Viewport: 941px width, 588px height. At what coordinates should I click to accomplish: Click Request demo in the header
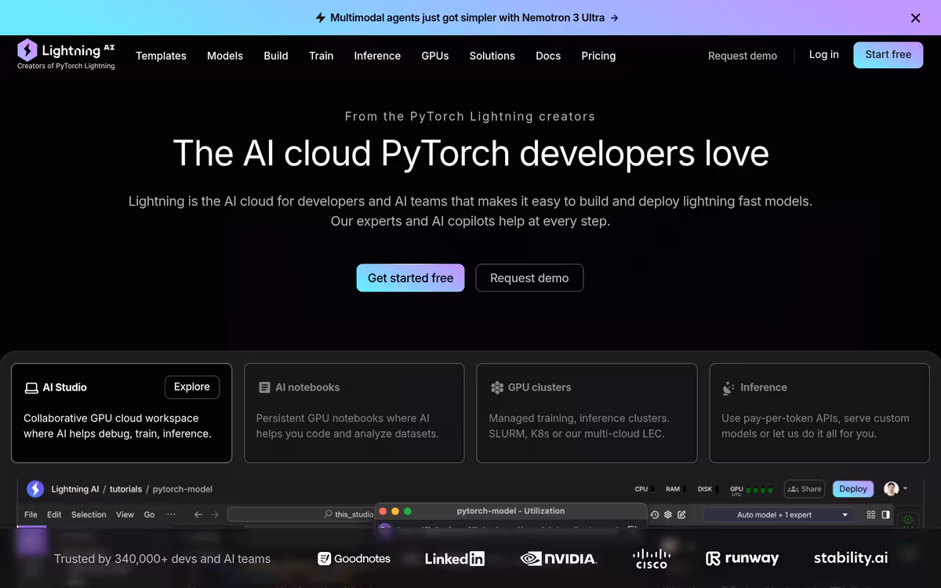pyautogui.click(x=743, y=56)
